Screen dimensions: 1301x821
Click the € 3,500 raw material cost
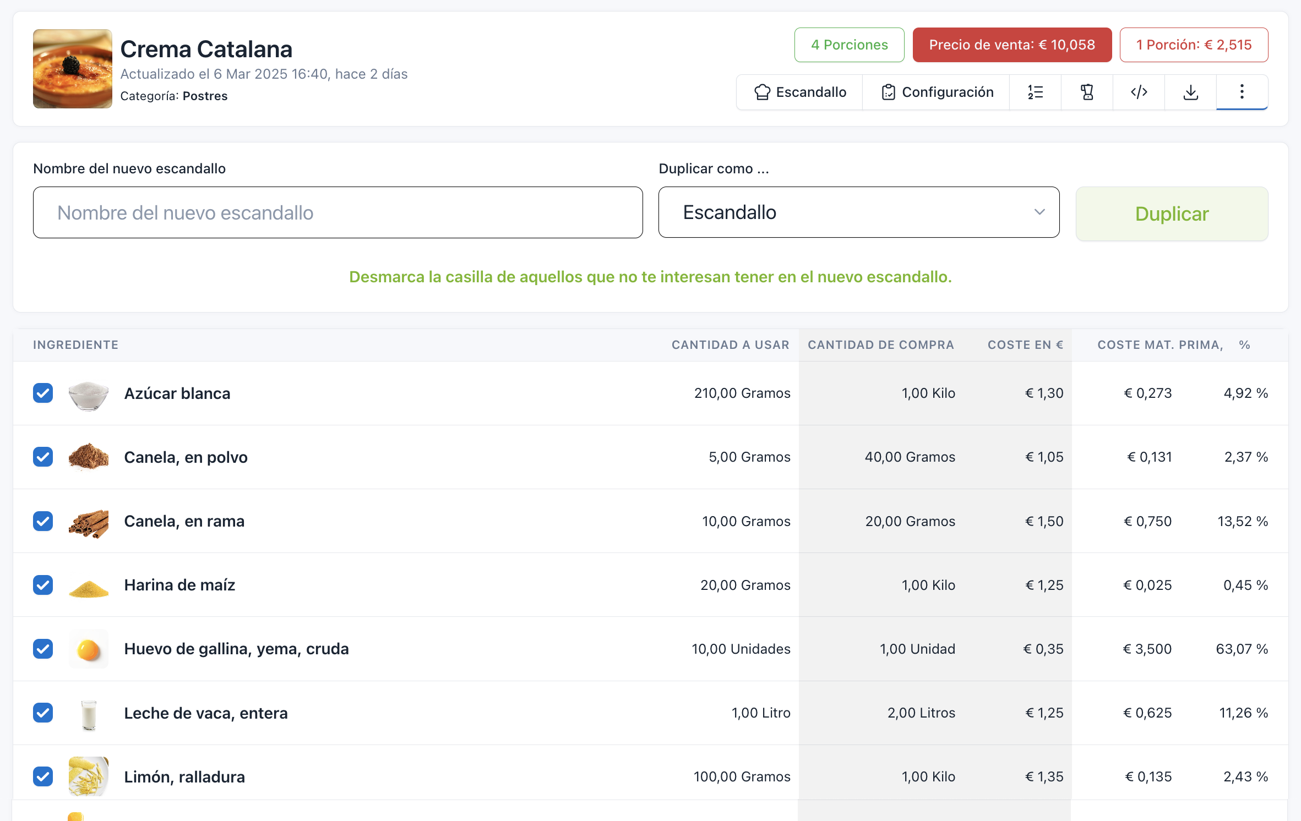(x=1147, y=649)
